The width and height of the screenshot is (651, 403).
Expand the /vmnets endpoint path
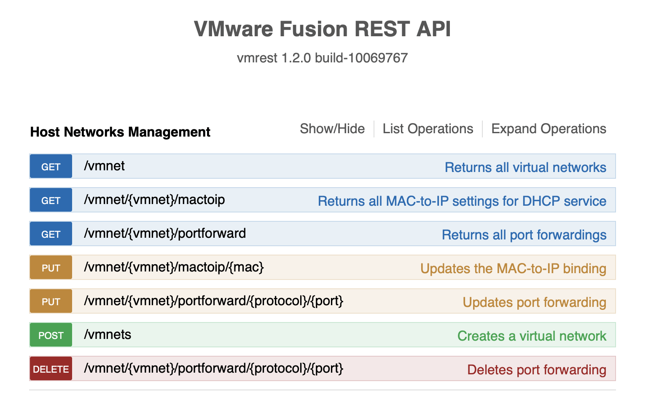(x=108, y=334)
